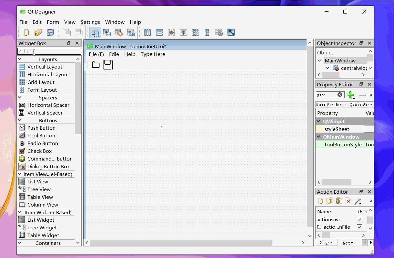Float the Object Inspector panel
This screenshot has width=394, height=258.
361,43
